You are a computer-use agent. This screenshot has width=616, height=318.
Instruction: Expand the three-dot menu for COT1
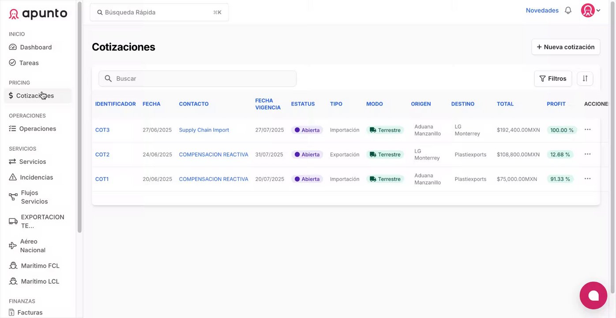pos(587,179)
